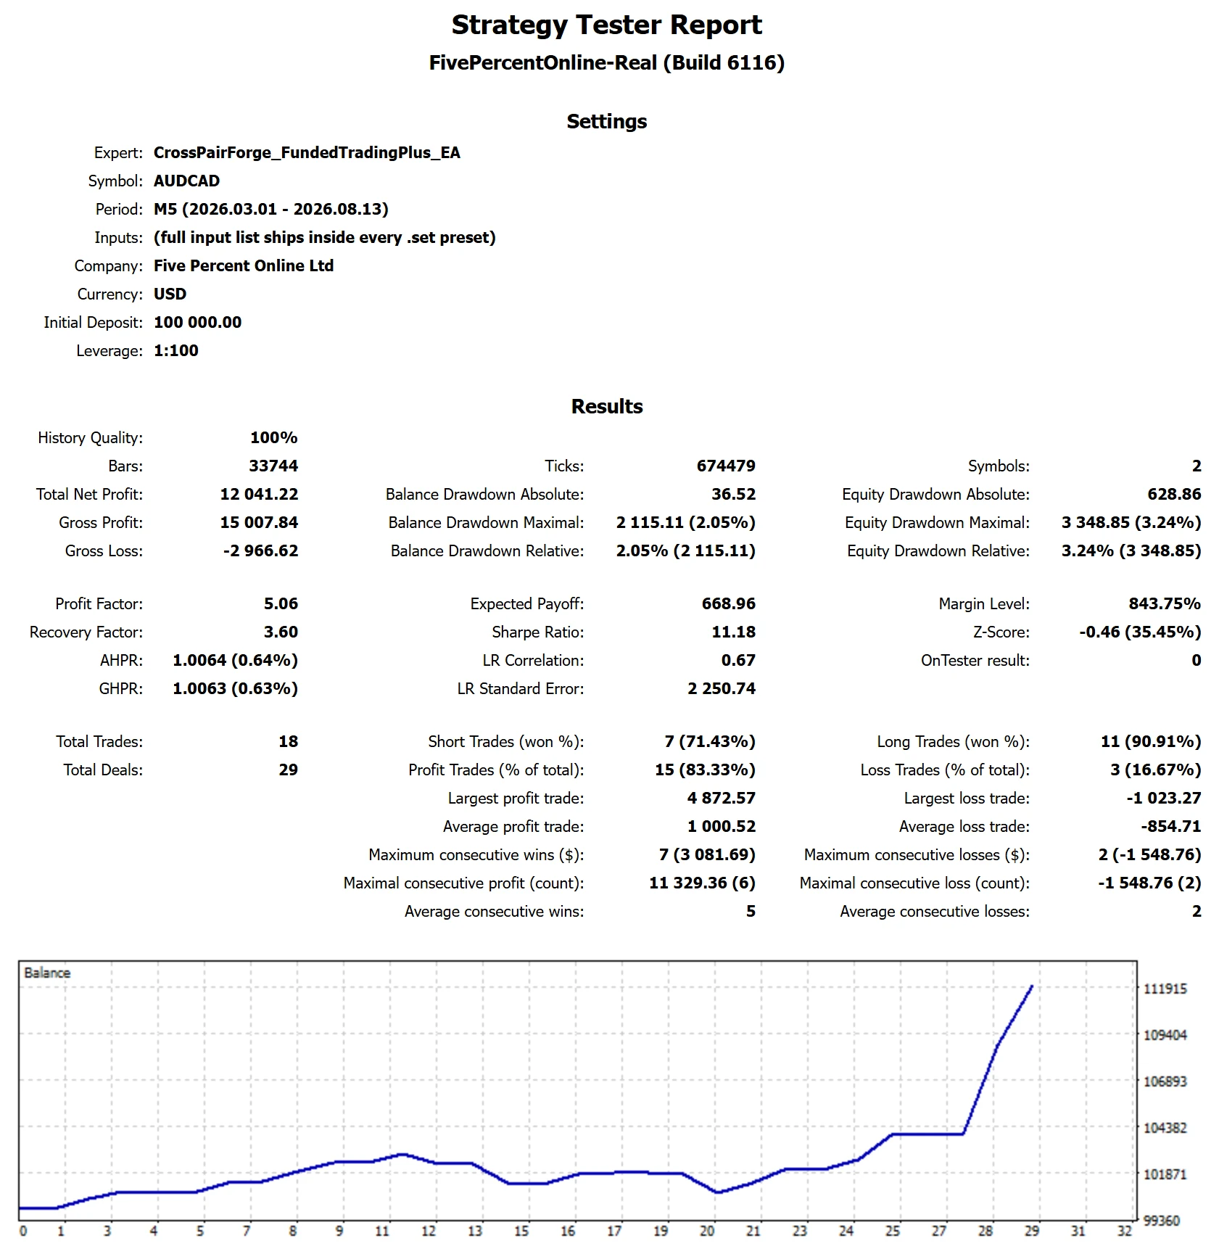1219x1254 pixels.
Task: Select the Strategy Tester Report heading
Action: click(607, 25)
